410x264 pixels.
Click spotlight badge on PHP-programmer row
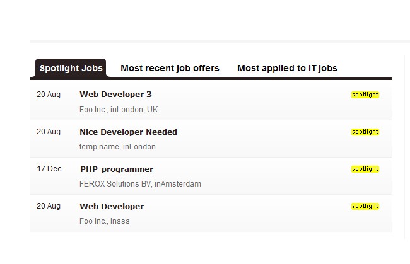click(x=365, y=169)
